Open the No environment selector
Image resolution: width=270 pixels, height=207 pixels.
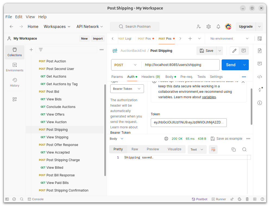click(x=229, y=39)
